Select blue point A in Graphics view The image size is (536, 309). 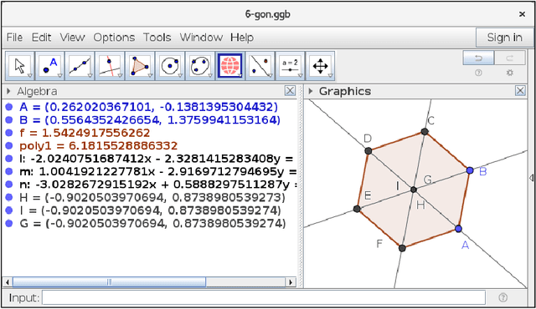pos(458,229)
